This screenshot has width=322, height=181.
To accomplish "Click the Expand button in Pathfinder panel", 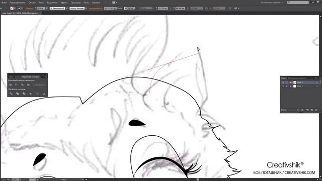I will coord(39,85).
